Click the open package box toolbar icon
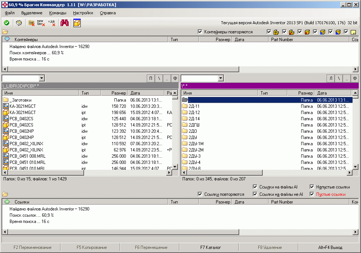The height and width of the screenshot is (253, 361). (x=19, y=23)
